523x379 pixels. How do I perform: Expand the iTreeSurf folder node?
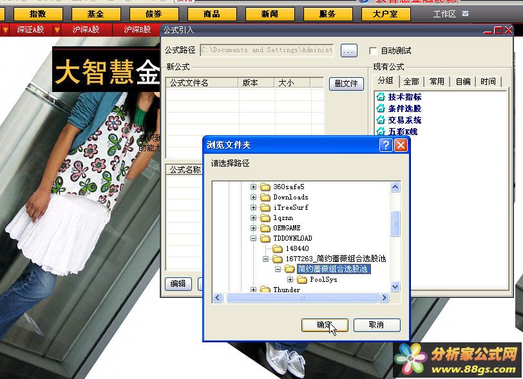coord(254,208)
